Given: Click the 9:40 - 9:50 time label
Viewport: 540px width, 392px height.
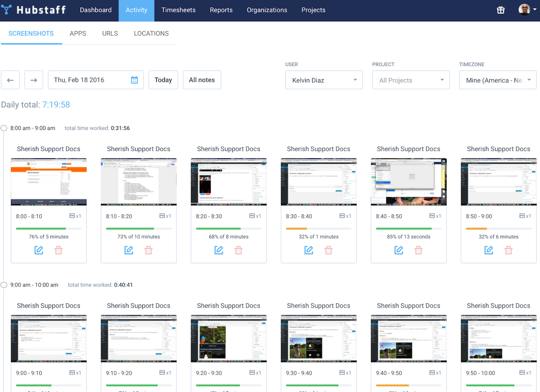Looking at the screenshot, I should pos(389,373).
